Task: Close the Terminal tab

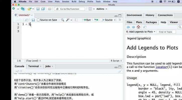Action: (x=41, y=66)
